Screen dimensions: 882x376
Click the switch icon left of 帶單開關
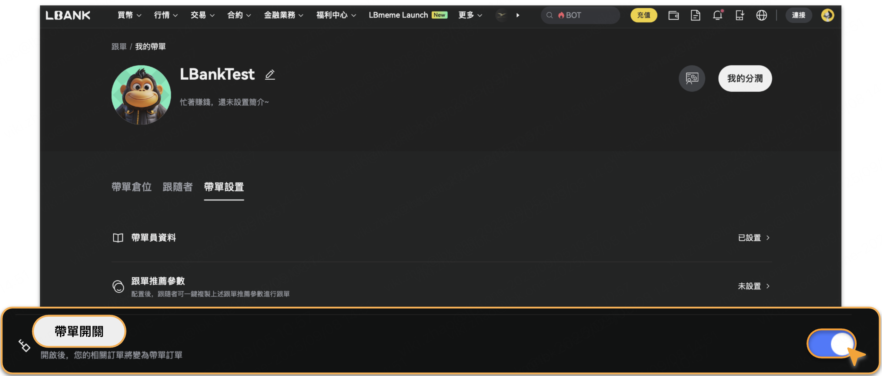24,345
